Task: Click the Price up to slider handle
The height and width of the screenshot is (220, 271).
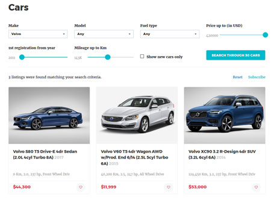Action: click(266, 35)
